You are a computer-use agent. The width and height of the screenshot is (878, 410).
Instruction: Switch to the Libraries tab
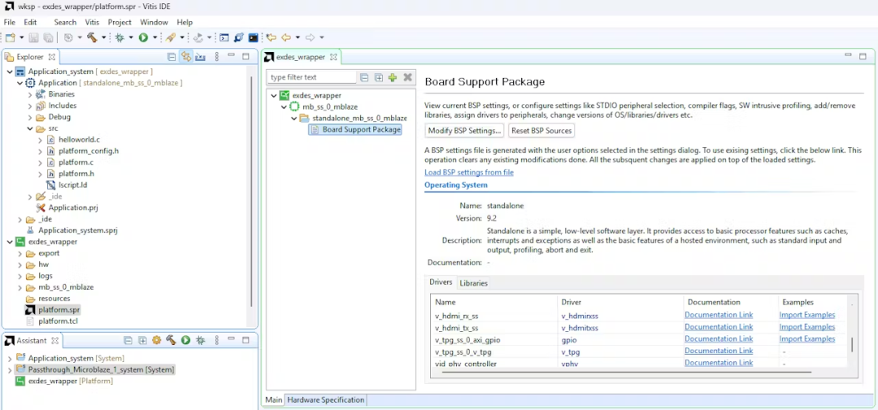[x=473, y=283]
